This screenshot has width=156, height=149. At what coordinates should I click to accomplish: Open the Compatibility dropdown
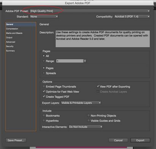pyautogui.click(x=132, y=16)
